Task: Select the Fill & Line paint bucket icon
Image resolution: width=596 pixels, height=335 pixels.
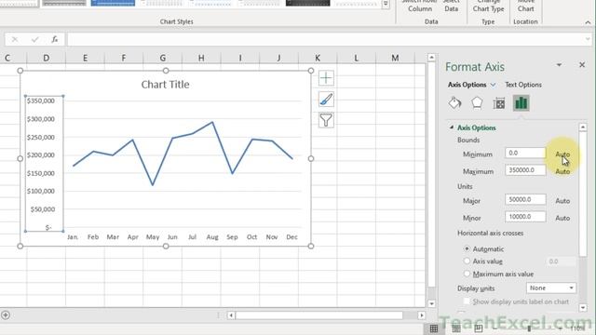Action: coord(454,103)
